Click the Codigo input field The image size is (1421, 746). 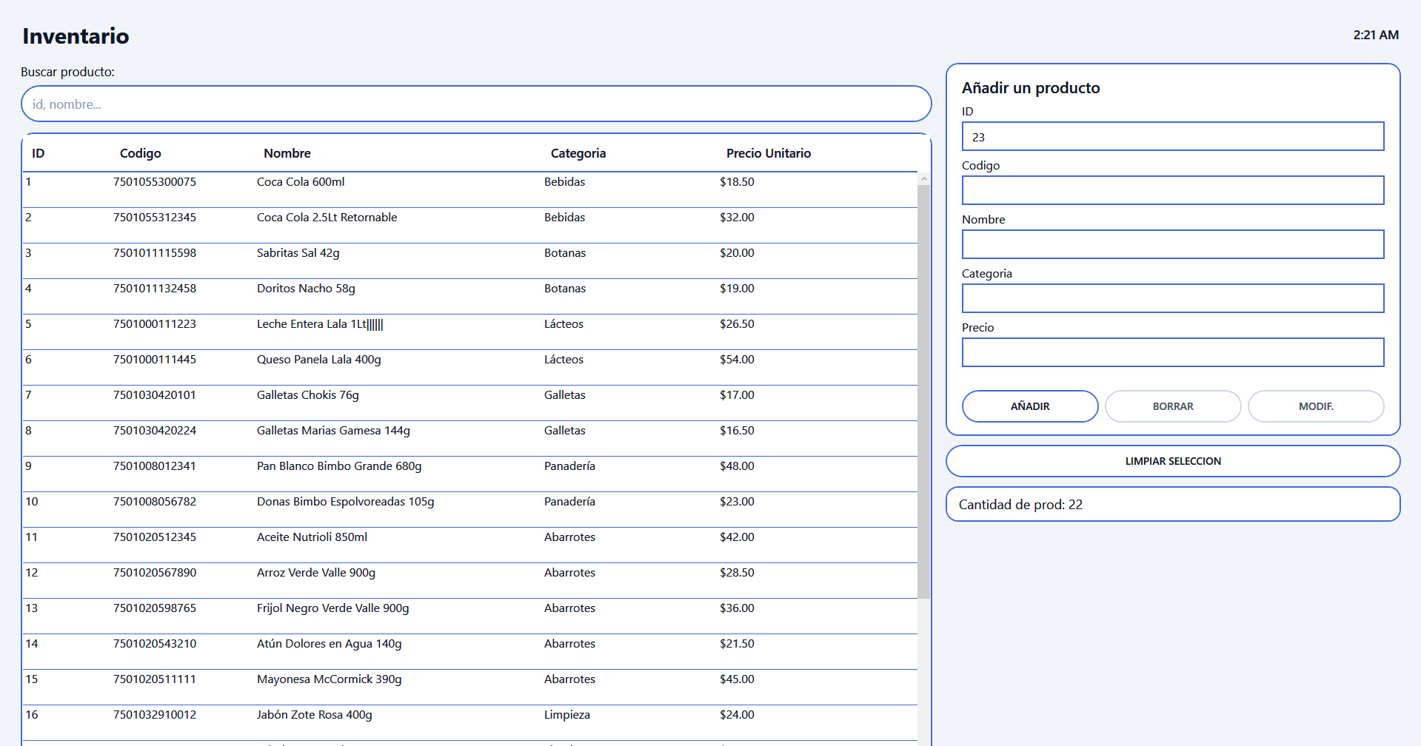click(1173, 190)
